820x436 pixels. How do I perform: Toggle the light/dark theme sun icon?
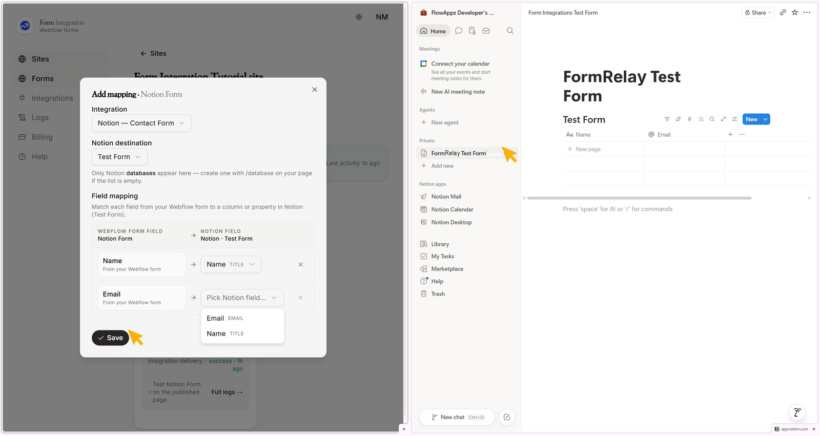click(x=359, y=17)
